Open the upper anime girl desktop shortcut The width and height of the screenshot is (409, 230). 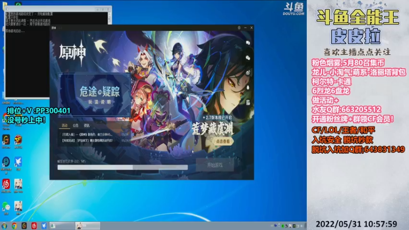pyautogui.click(x=18, y=186)
